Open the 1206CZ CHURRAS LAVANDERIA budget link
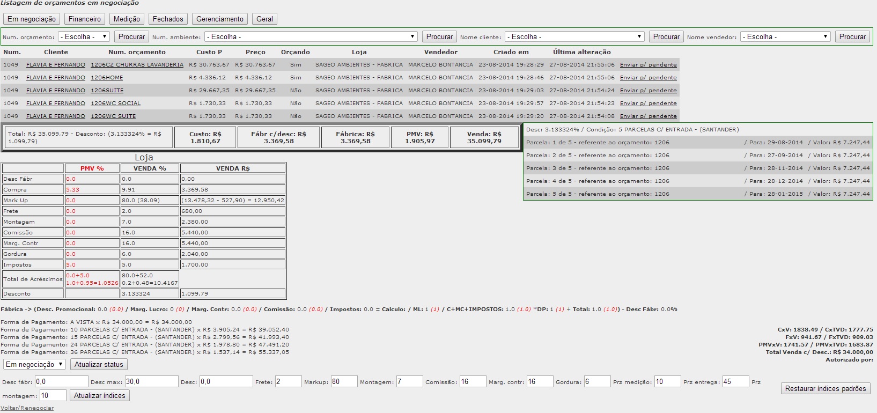Image resolution: width=877 pixels, height=413 pixels. [137, 64]
